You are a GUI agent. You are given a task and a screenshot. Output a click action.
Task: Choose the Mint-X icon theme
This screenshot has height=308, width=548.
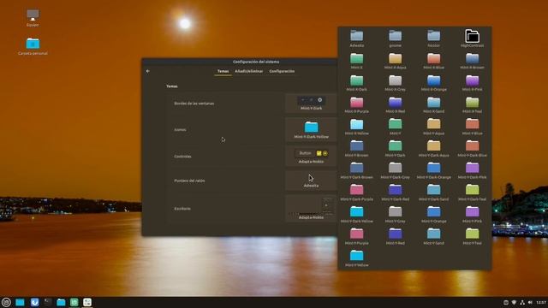[356, 61]
